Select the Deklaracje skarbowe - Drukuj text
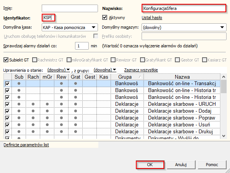The image size is (230, 173). 180,132
